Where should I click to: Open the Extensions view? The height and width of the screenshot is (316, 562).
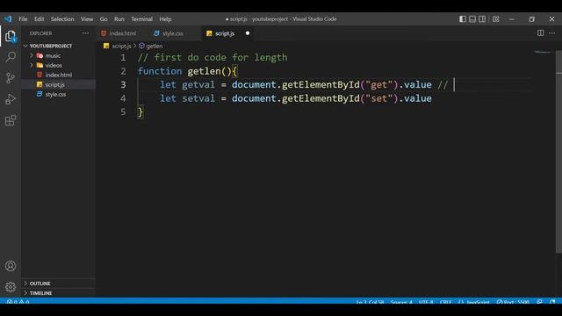pos(11,120)
